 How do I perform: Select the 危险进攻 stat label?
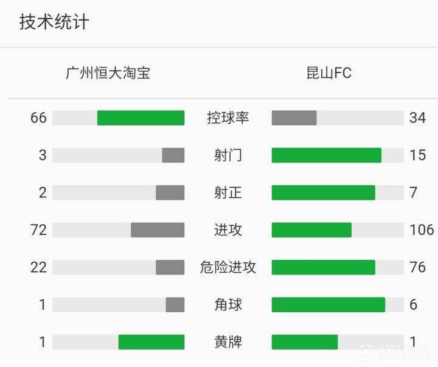[x=228, y=267]
